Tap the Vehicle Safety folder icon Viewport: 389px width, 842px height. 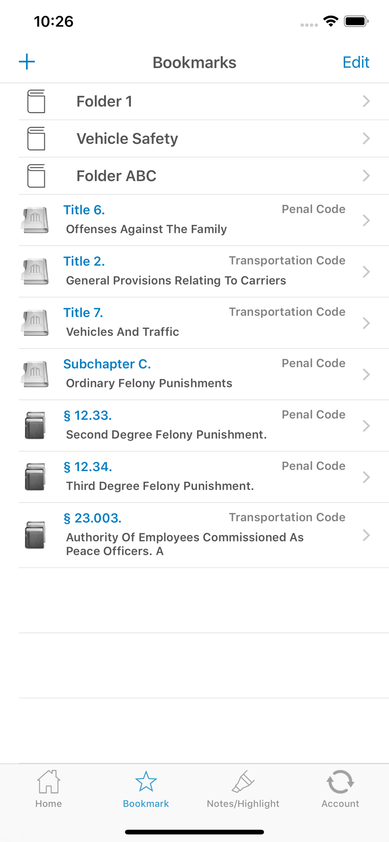pyautogui.click(x=36, y=139)
